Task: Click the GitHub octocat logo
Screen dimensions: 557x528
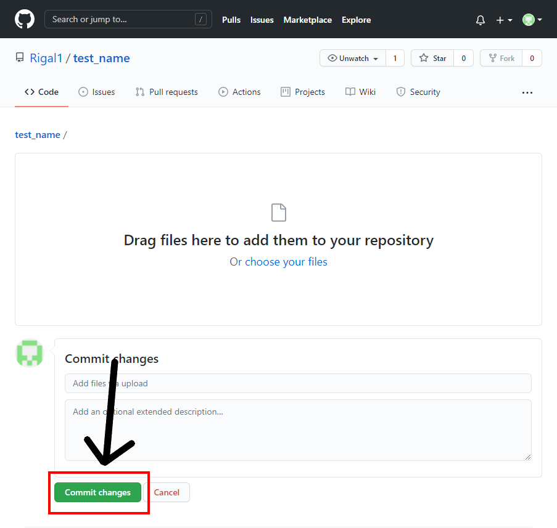Action: (x=25, y=19)
